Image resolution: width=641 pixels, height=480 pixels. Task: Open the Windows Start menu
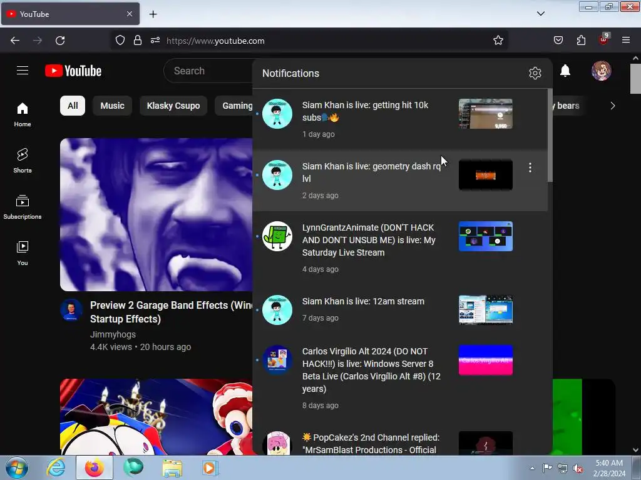(17, 467)
